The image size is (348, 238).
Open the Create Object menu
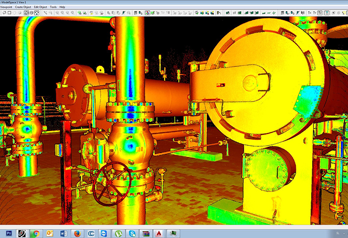click(x=23, y=7)
